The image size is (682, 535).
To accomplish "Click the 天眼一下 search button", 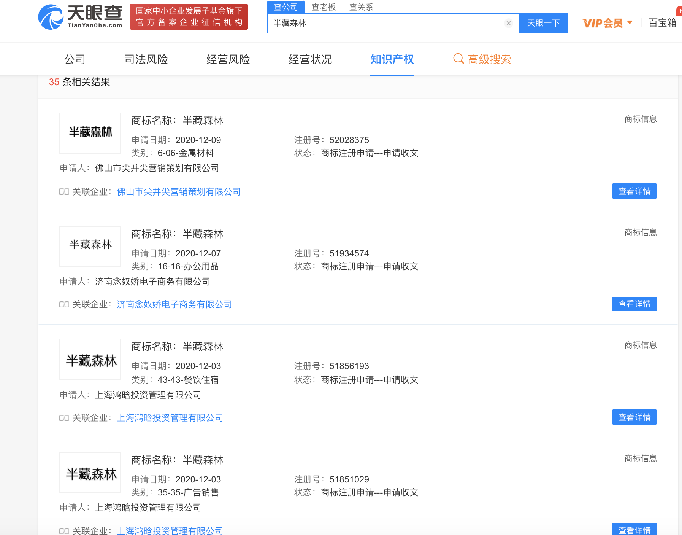I will [x=543, y=23].
